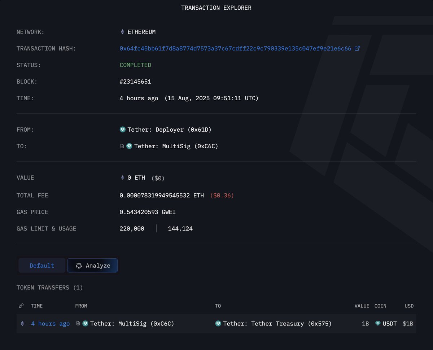Click the ETHEREUM network name

tap(141, 32)
